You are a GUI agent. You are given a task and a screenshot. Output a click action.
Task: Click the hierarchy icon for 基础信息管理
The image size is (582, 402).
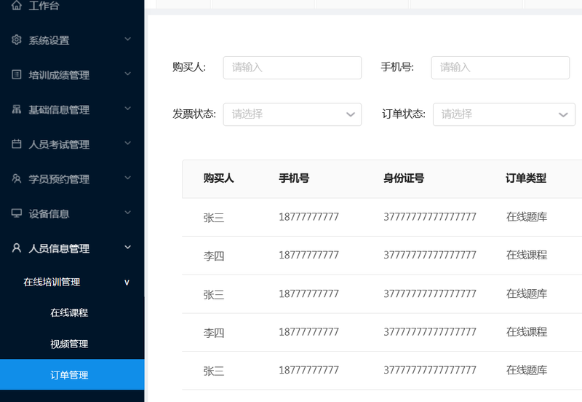coord(16,109)
